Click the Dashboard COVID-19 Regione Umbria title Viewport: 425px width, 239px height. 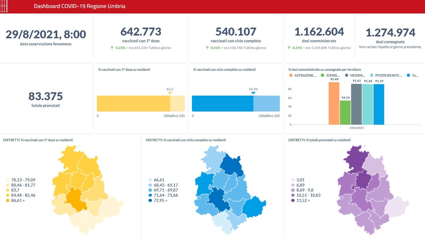point(79,6)
